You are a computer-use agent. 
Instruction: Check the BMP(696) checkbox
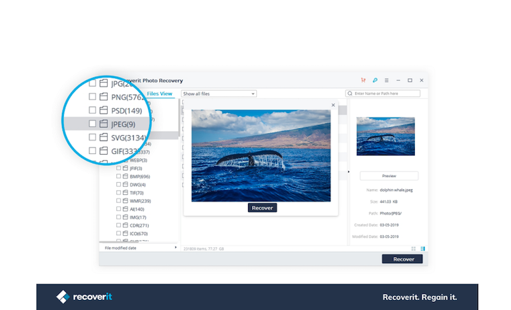(118, 176)
